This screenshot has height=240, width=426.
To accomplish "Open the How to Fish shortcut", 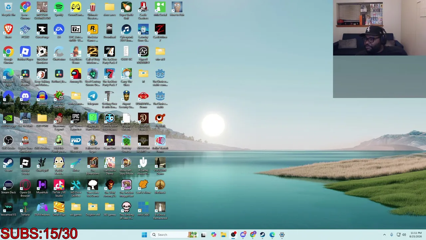I will (x=177, y=9).
